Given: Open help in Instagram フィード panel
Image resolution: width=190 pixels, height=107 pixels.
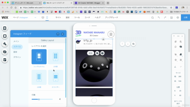Looking at the screenshot, I should pos(58,34).
